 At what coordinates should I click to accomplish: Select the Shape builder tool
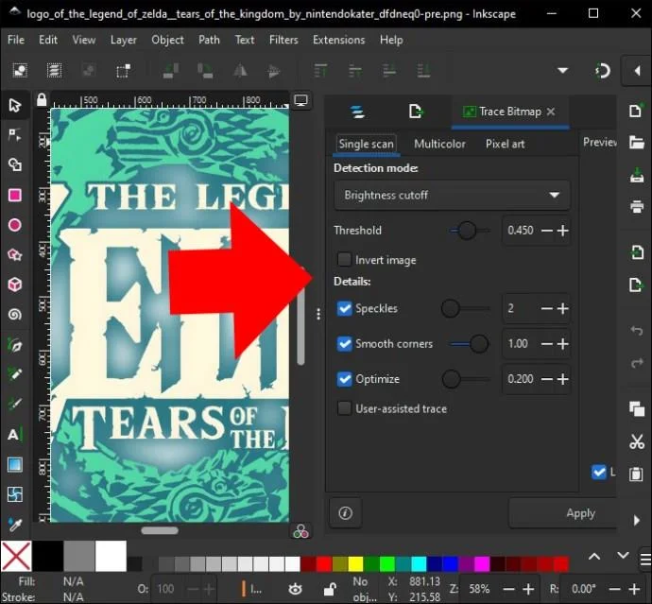point(15,164)
